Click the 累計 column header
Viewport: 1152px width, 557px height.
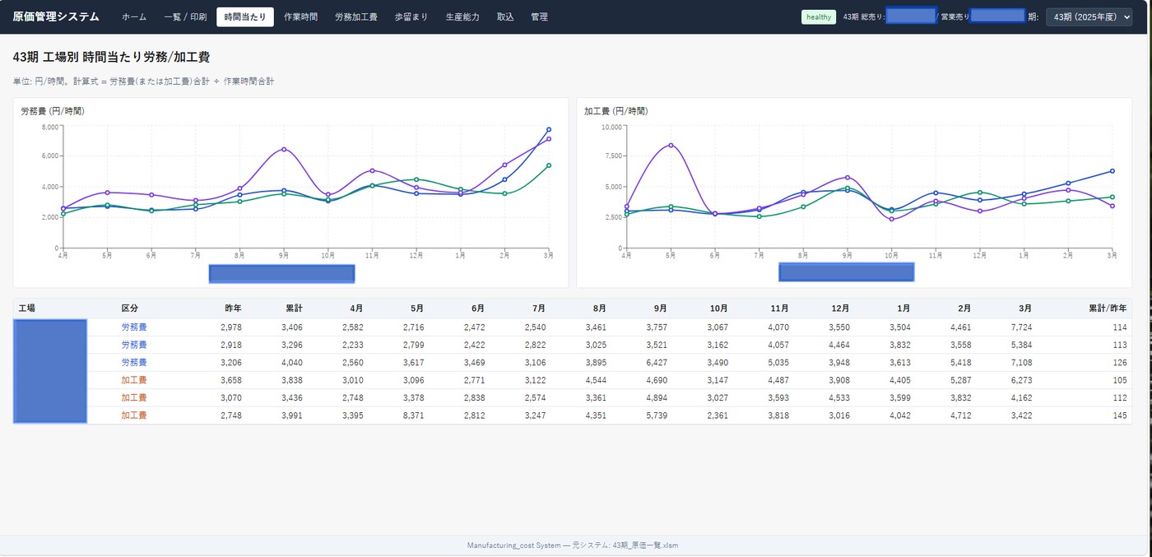[x=294, y=309]
